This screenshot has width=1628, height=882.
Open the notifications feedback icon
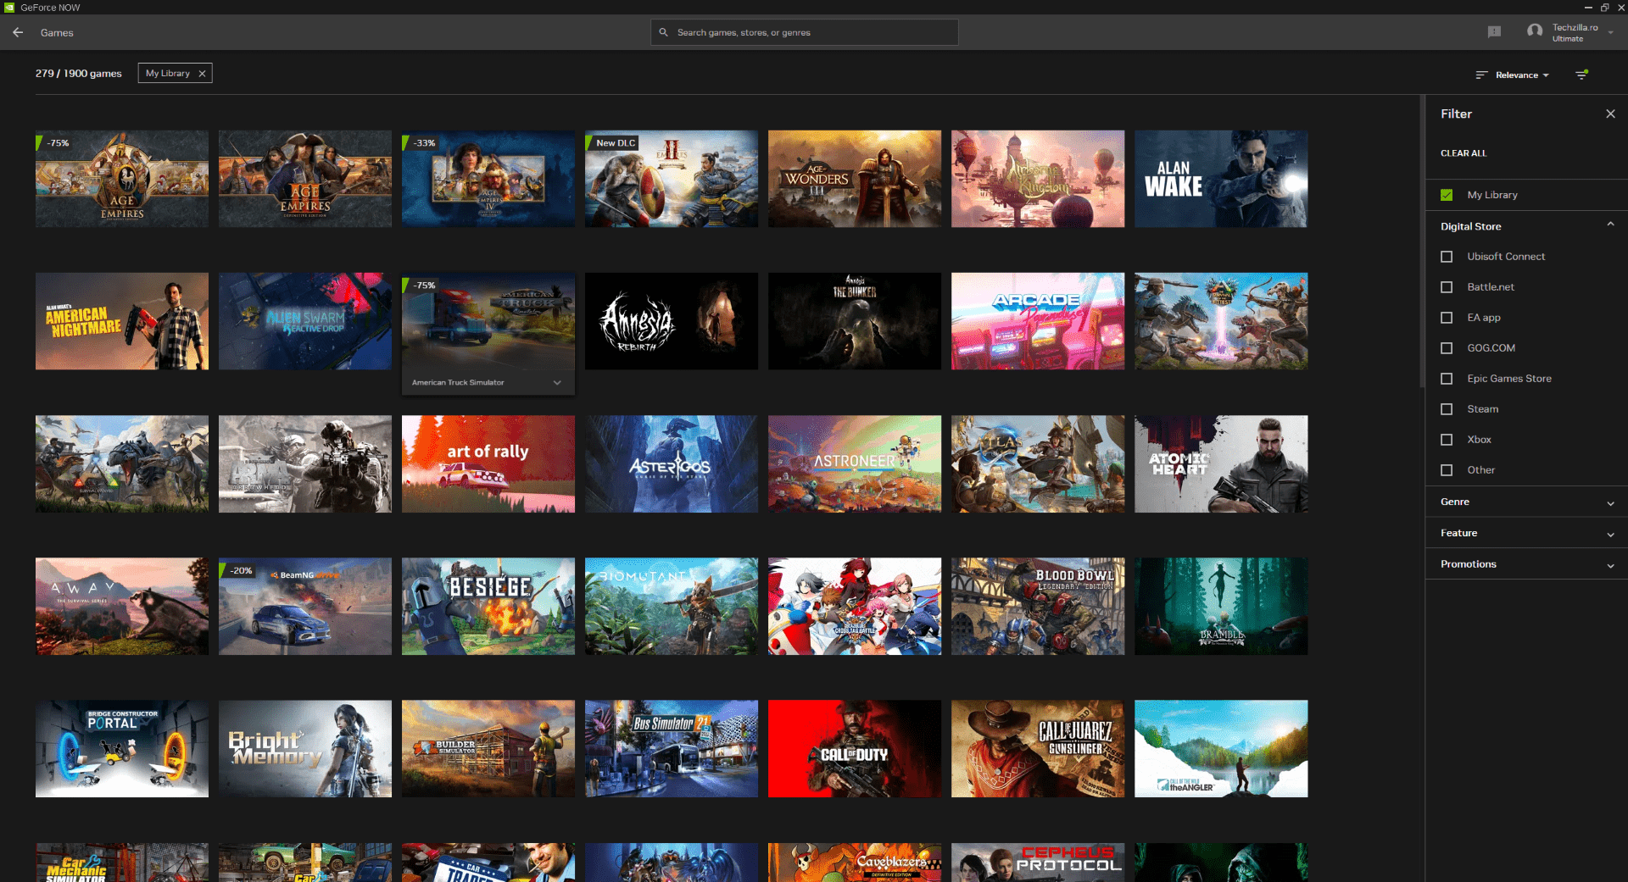click(1494, 32)
